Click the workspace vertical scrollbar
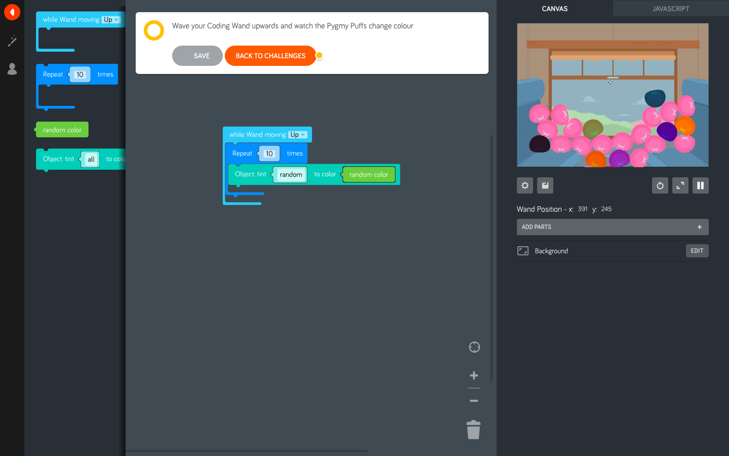Image resolution: width=729 pixels, height=456 pixels. pyautogui.click(x=492, y=258)
